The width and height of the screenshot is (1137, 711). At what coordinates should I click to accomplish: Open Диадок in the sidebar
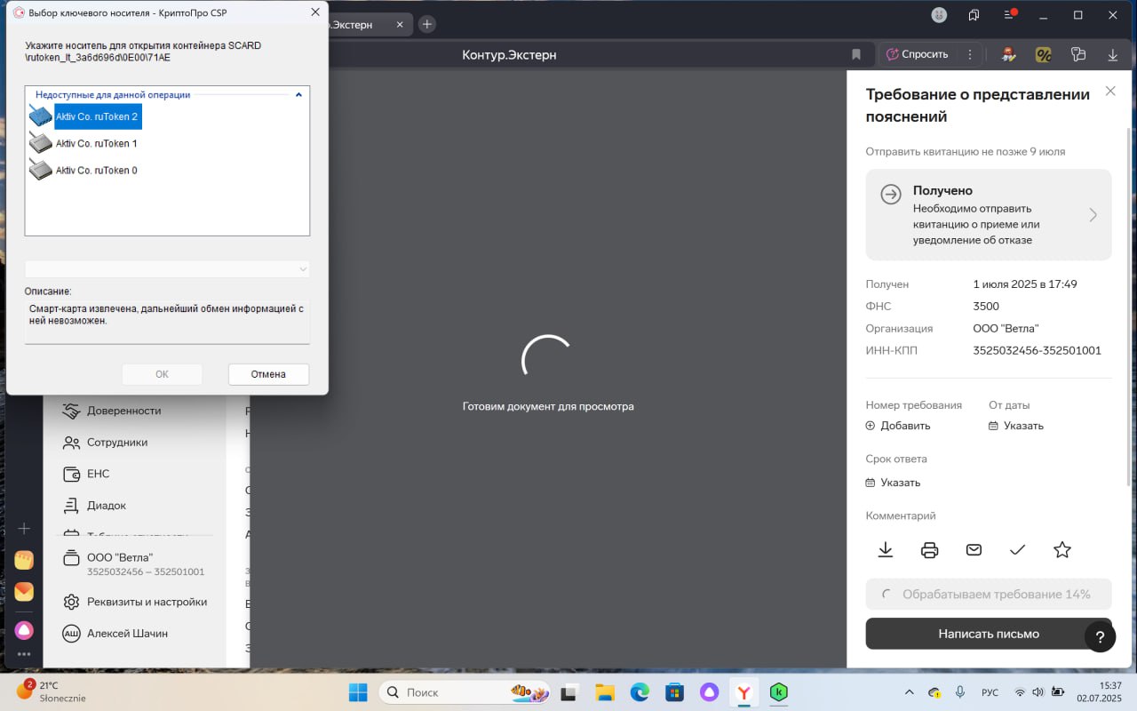pyautogui.click(x=94, y=505)
